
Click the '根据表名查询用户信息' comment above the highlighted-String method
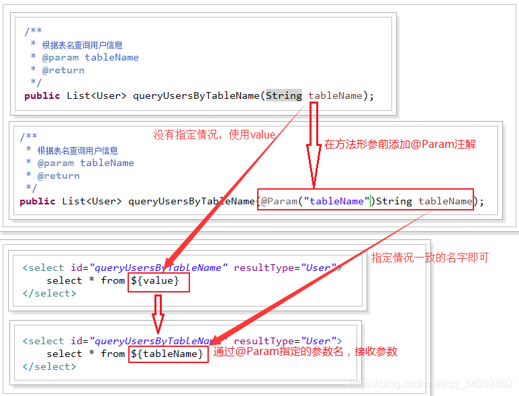[82, 45]
